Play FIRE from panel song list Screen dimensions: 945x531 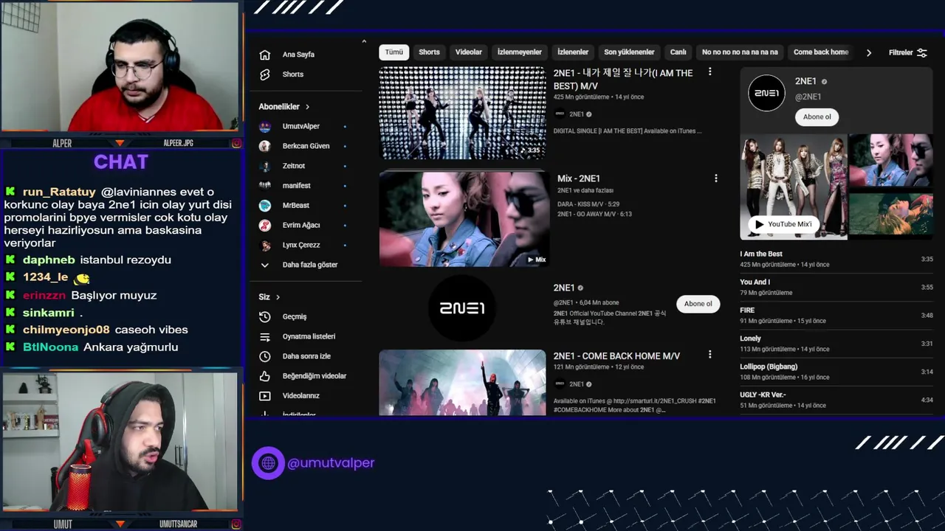coord(836,315)
